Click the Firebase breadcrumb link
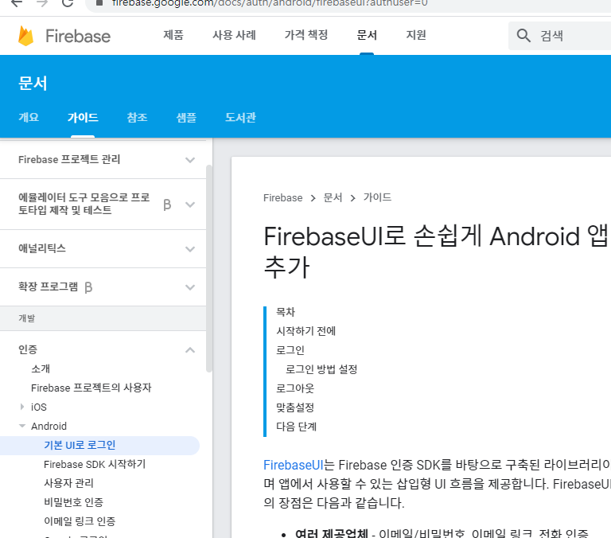 point(283,197)
